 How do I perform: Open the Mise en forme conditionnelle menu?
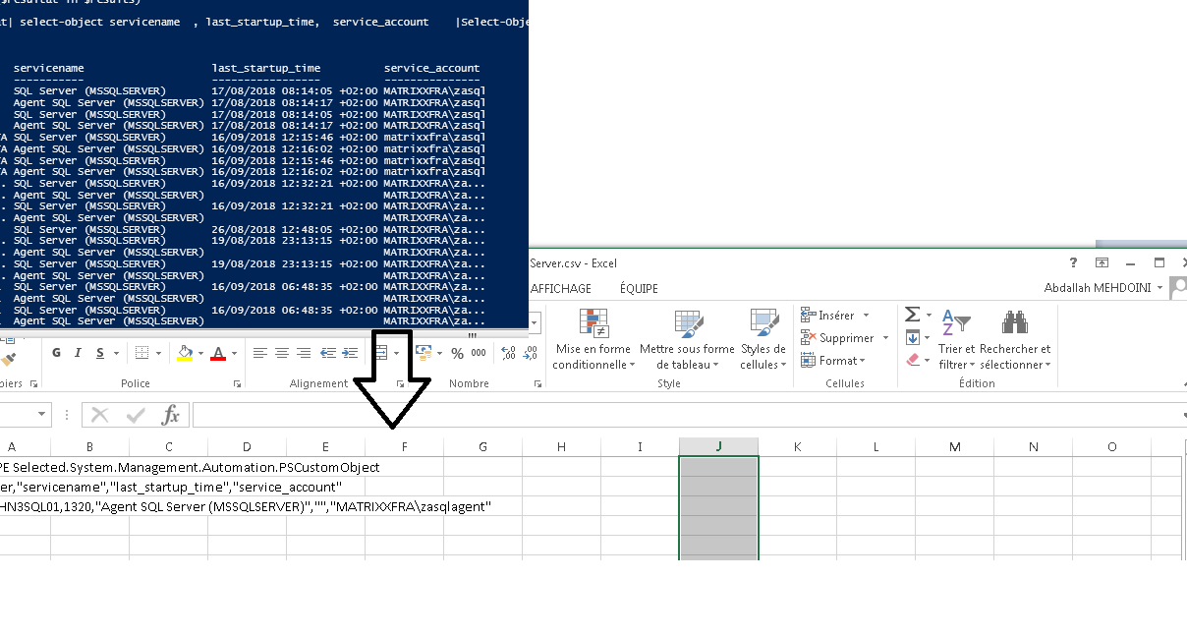(x=592, y=339)
